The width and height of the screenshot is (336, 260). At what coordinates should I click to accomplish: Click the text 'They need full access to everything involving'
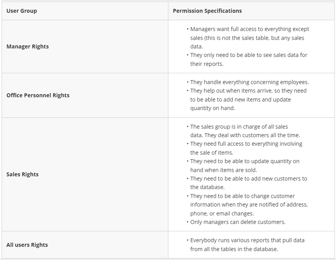pyautogui.click(x=246, y=144)
